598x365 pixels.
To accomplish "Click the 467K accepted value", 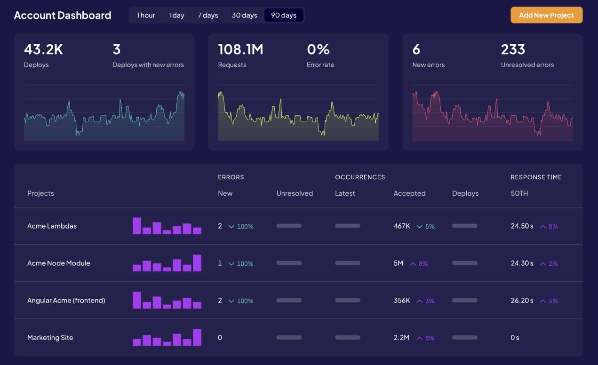I will (402, 226).
